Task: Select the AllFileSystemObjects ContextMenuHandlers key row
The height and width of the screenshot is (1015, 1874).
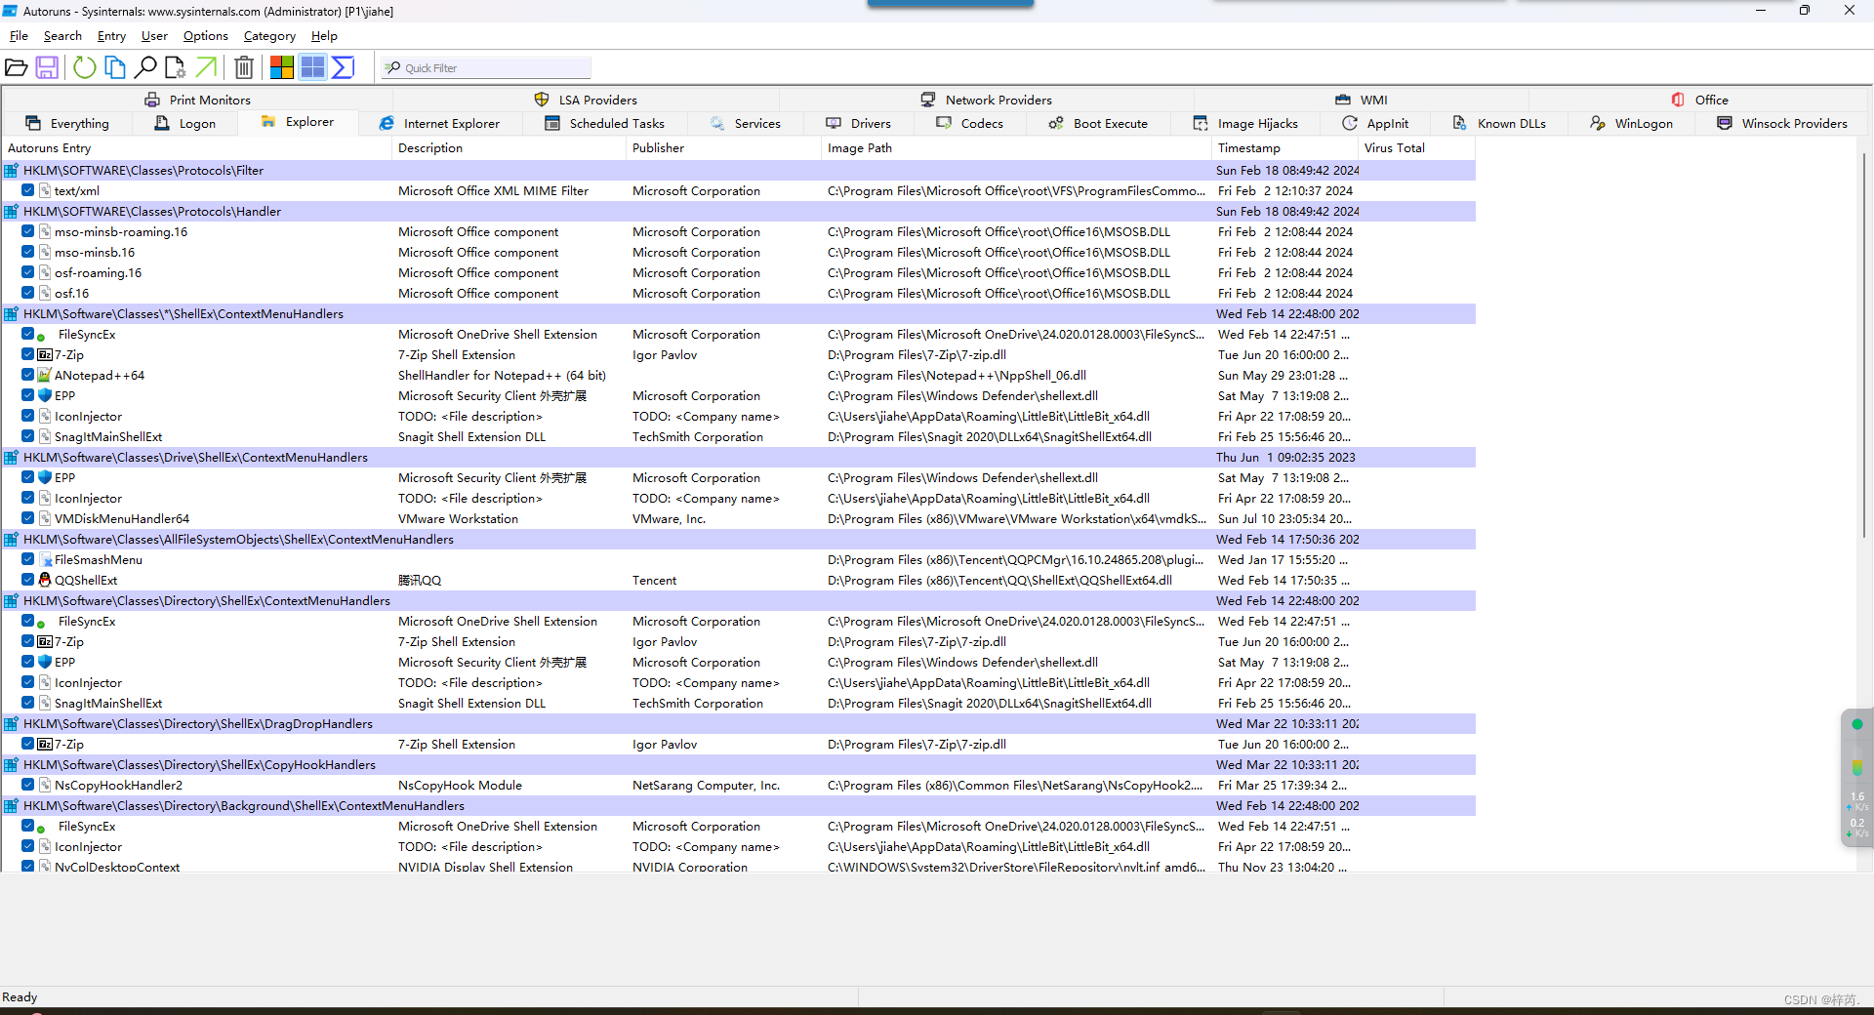Action: pyautogui.click(x=738, y=539)
